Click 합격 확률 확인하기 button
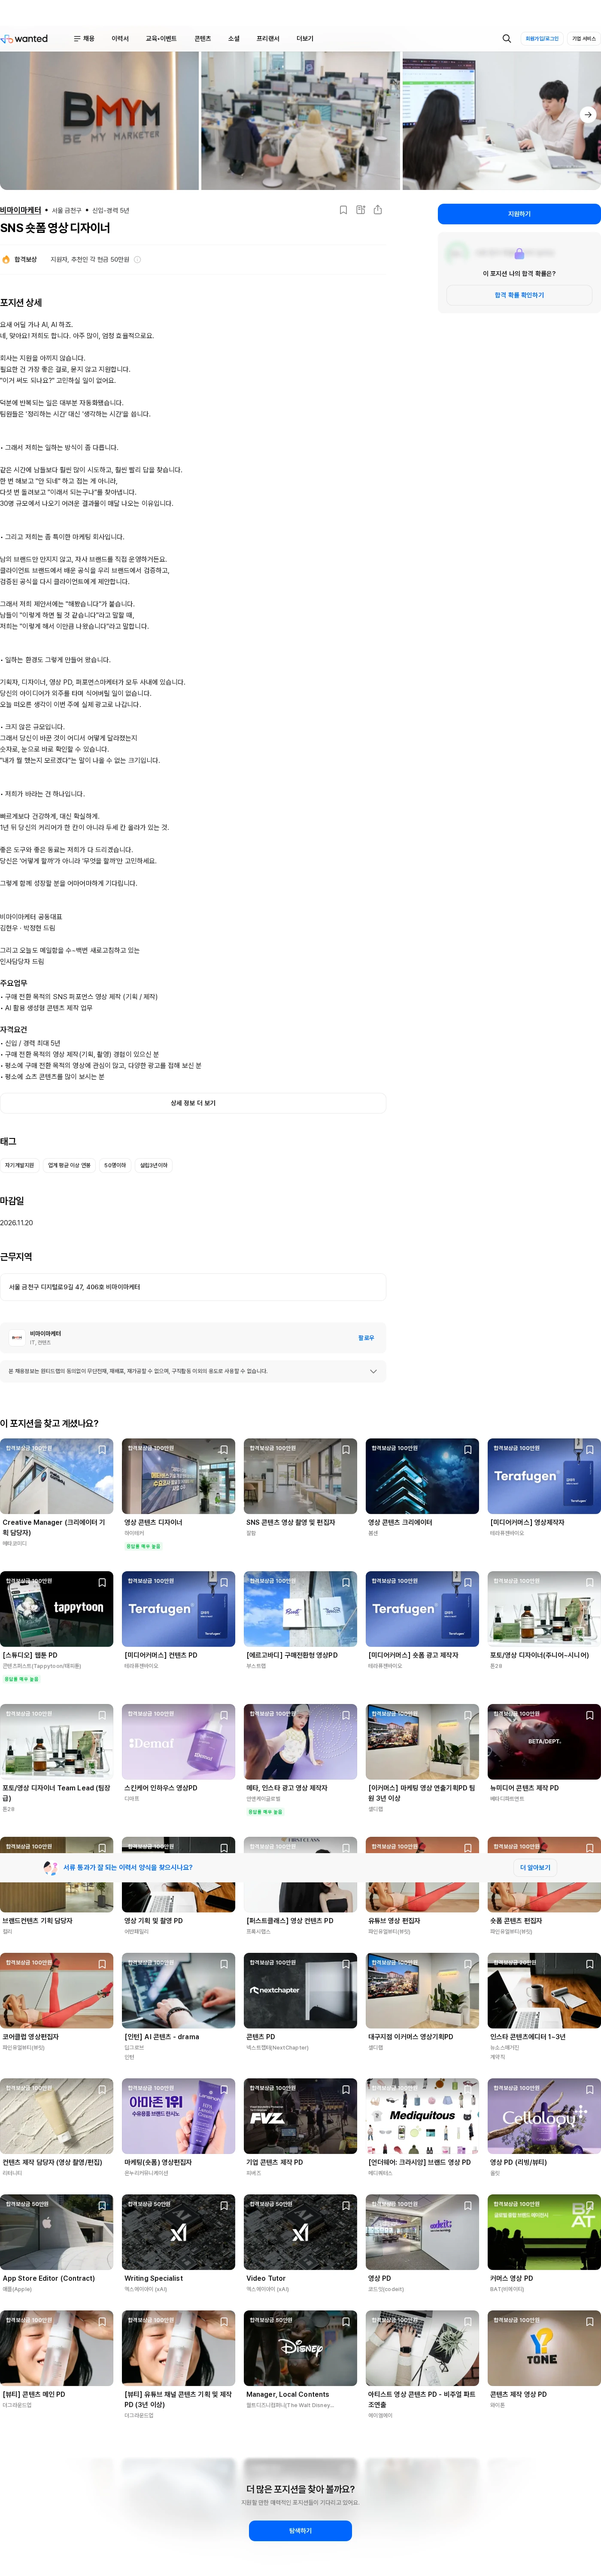Viewport: 601px width, 2576px height. pyautogui.click(x=519, y=295)
